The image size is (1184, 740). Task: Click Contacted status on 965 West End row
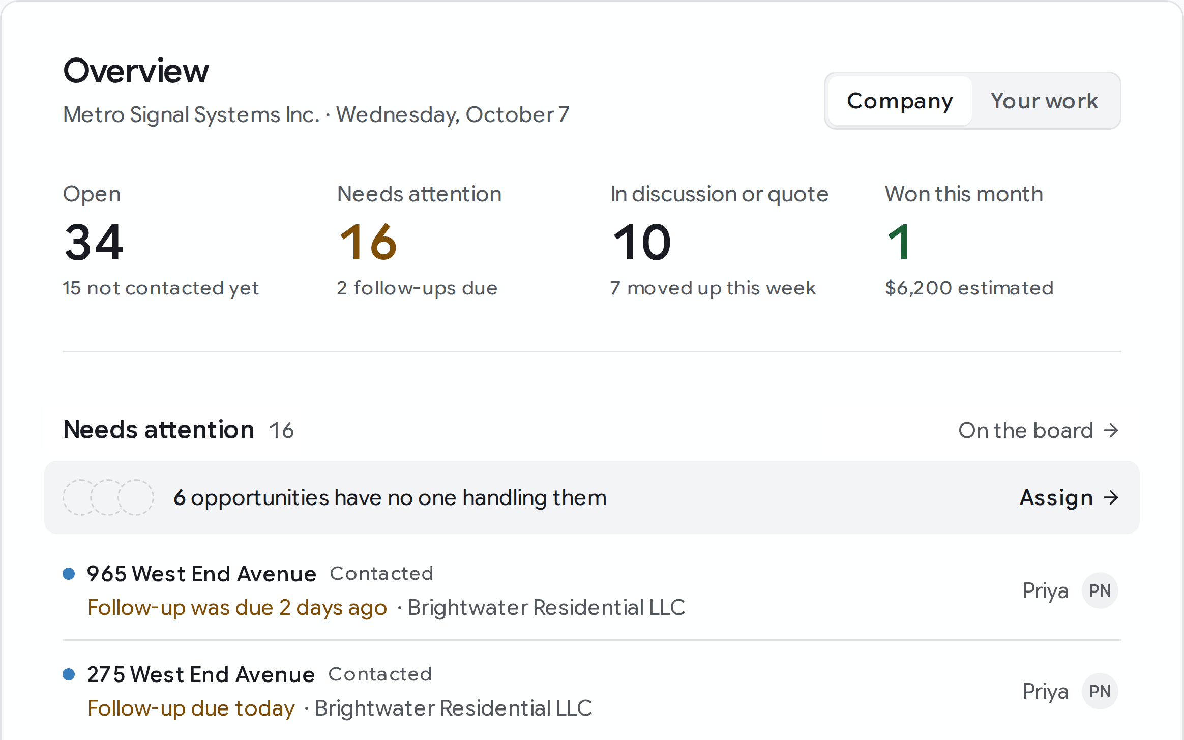click(x=381, y=574)
